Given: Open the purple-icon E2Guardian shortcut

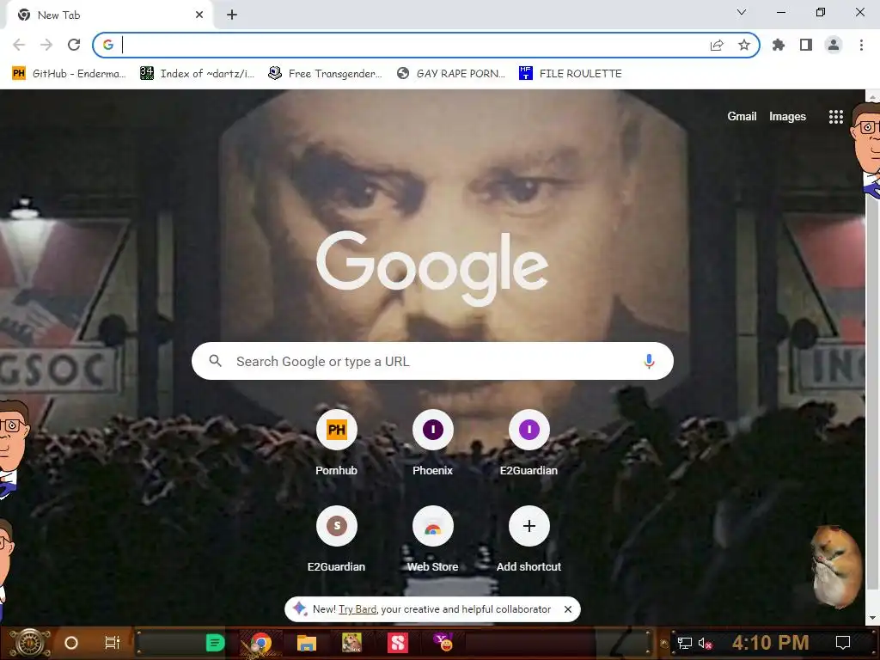Looking at the screenshot, I should click(x=529, y=443).
